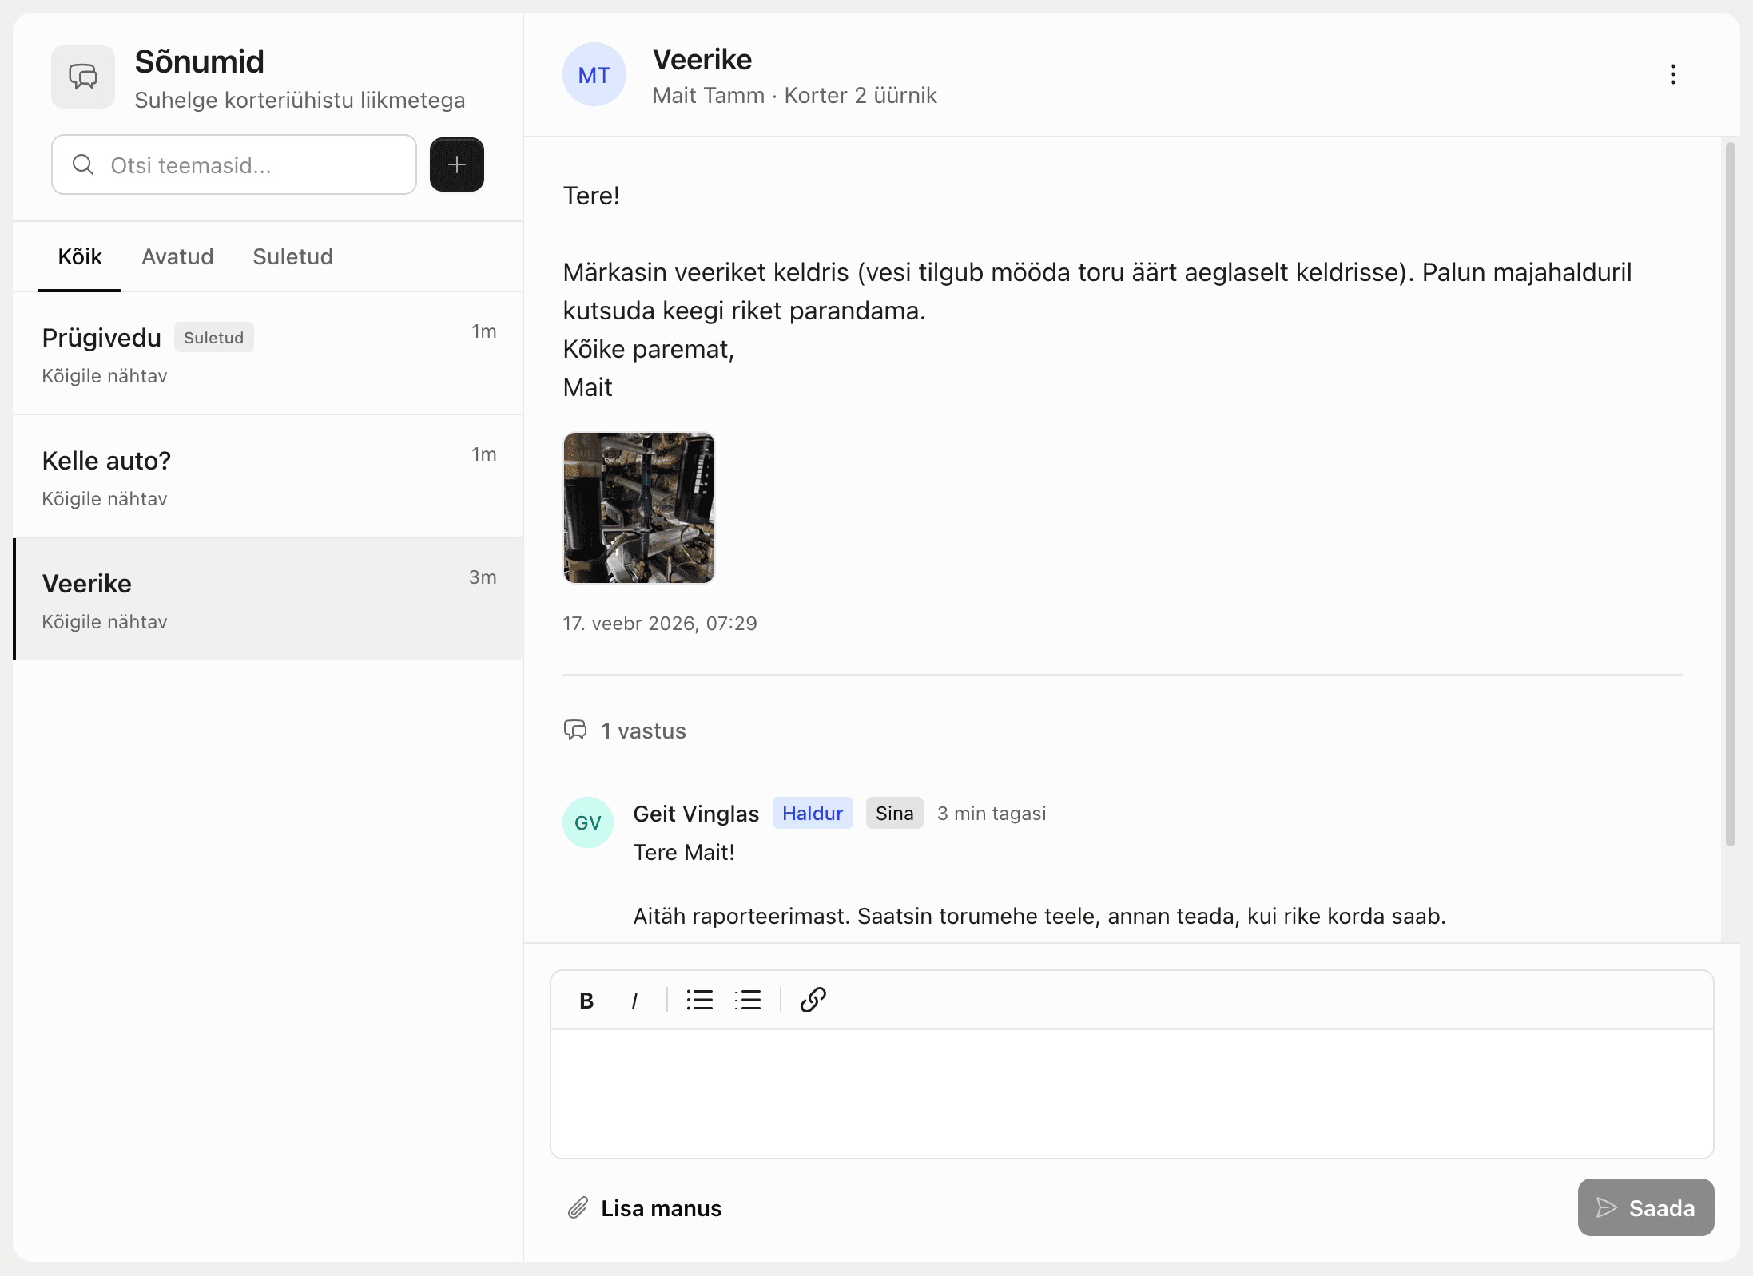
Task: Open the leak photo thumbnail
Action: pos(638,508)
